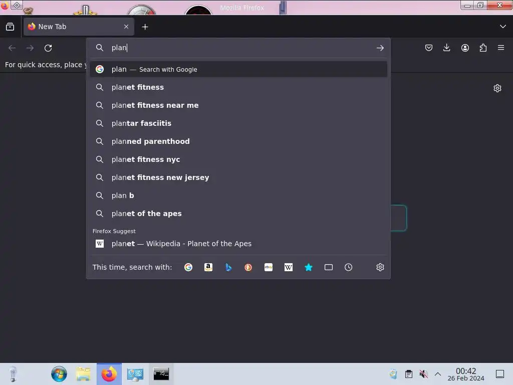Search this time with Amazon icon

point(208,267)
